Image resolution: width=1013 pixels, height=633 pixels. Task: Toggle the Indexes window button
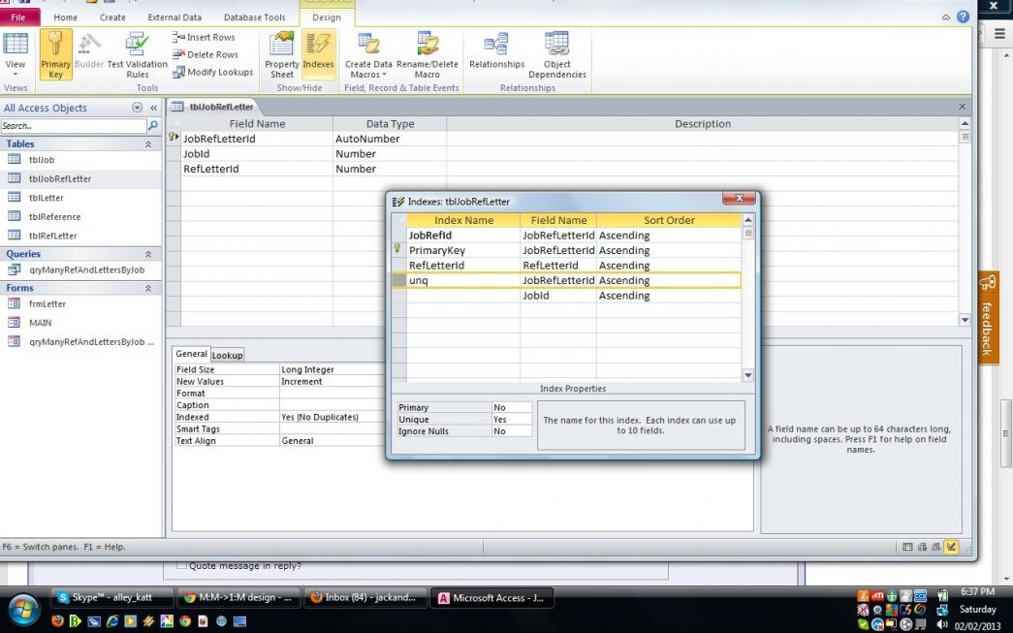[318, 53]
